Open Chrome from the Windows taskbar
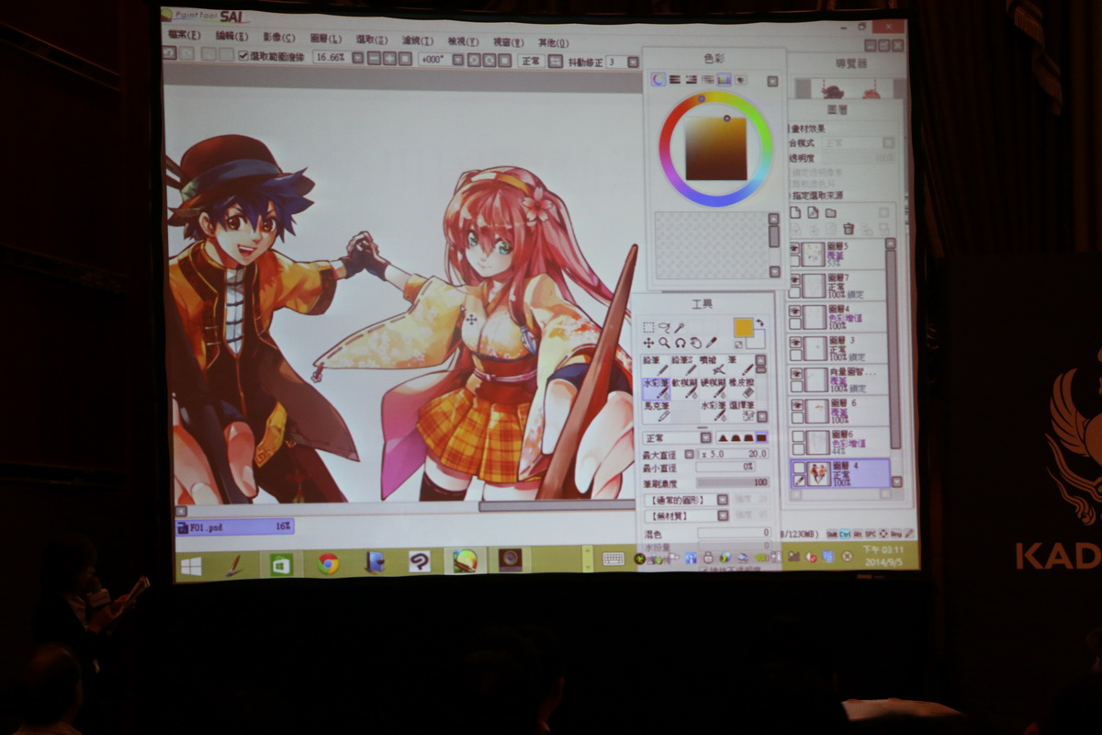The width and height of the screenshot is (1102, 735). [x=328, y=563]
